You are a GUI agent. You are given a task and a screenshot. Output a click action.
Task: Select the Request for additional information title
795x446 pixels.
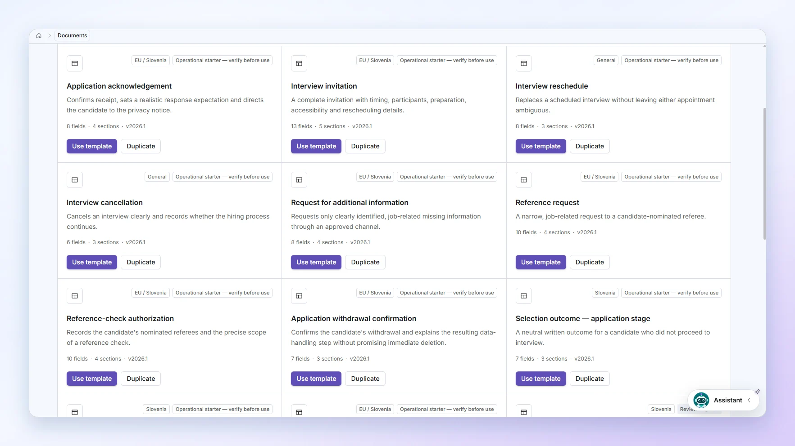click(x=350, y=202)
